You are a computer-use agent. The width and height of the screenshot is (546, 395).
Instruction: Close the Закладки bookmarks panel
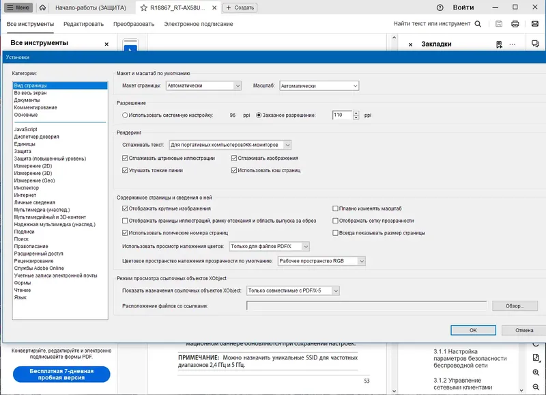pyautogui.click(x=411, y=44)
